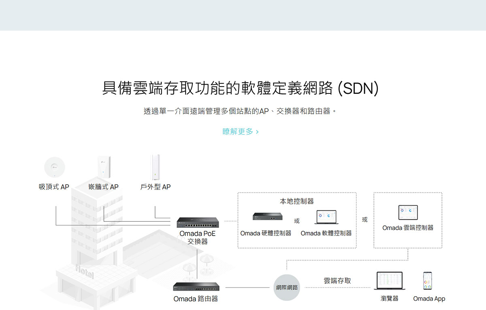
Task: Click the 網際網路 globe icon
Action: point(288,287)
